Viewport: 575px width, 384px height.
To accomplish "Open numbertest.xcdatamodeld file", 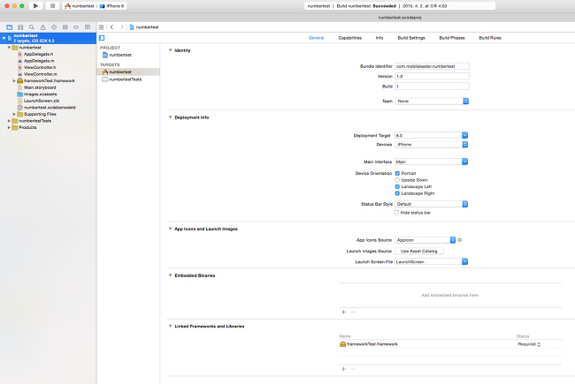I will [50, 108].
